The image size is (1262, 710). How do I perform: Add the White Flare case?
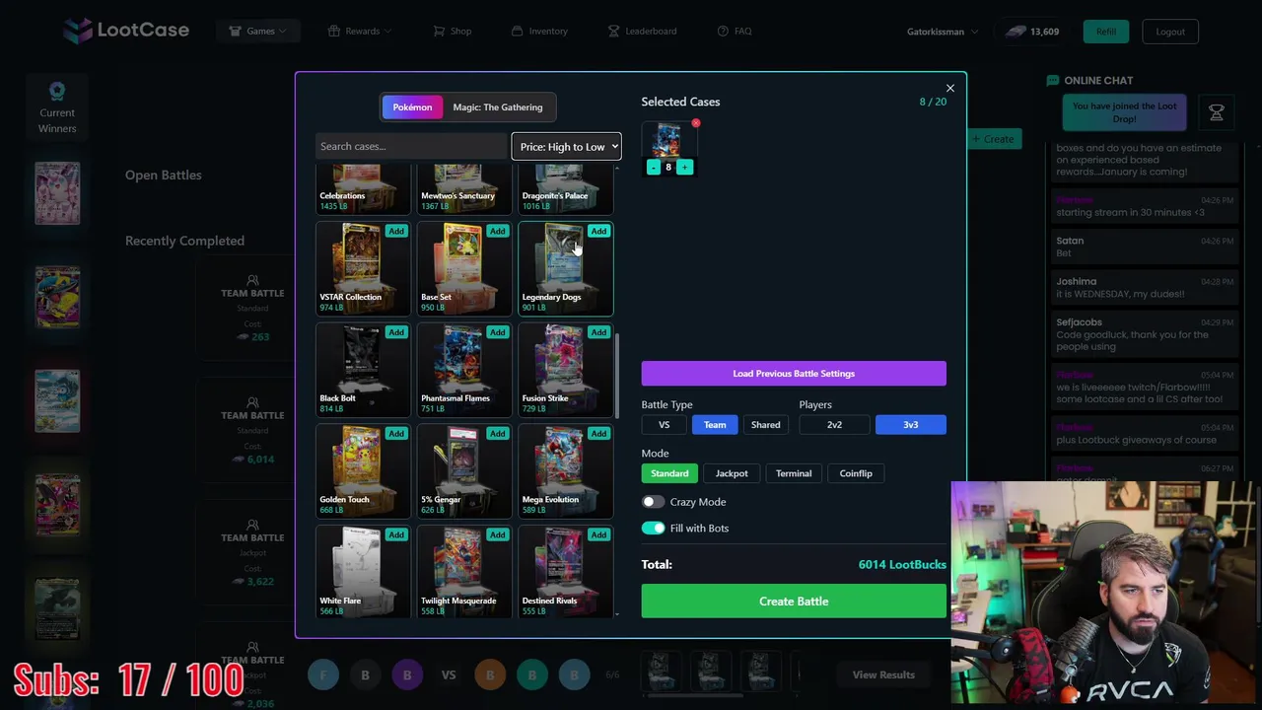[395, 534]
